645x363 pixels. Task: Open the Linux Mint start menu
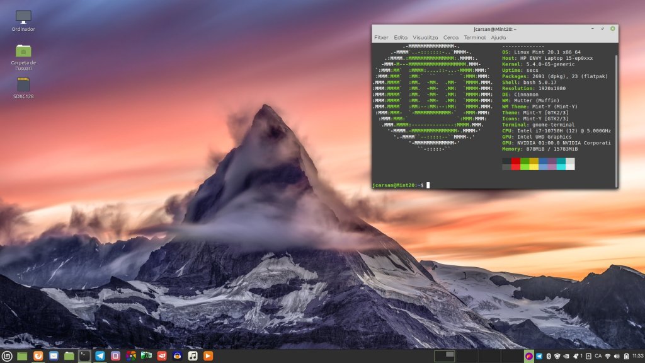[7, 356]
